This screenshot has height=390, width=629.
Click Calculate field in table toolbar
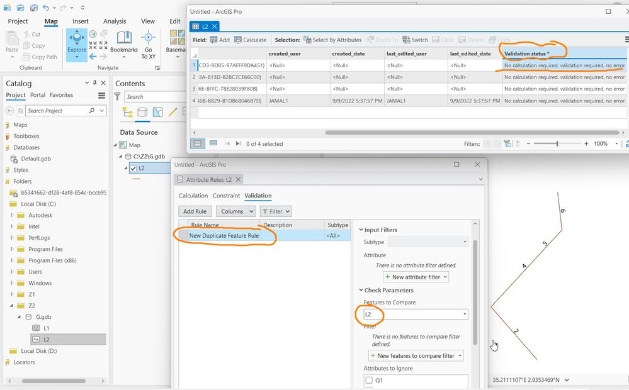tap(251, 40)
